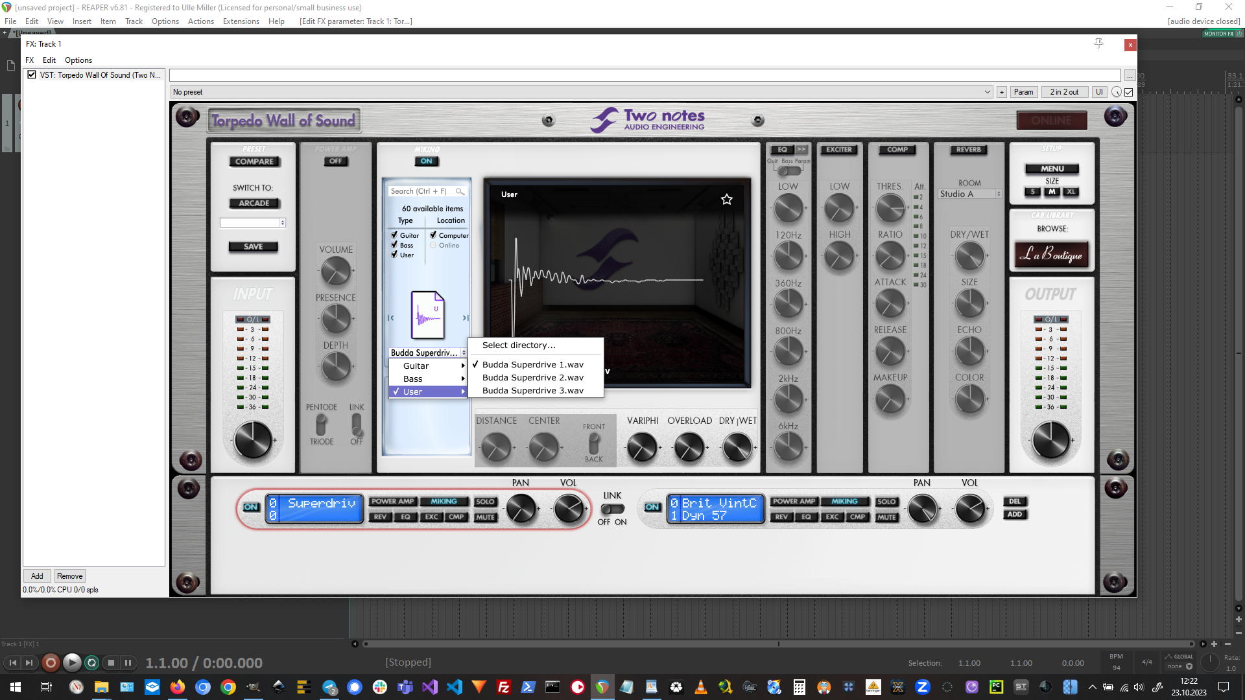Open the Extensions menu
The width and height of the screenshot is (1245, 700).
241,21
